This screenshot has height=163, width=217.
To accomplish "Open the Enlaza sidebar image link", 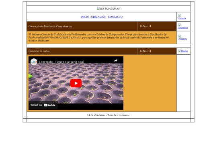I will coord(182,17).
